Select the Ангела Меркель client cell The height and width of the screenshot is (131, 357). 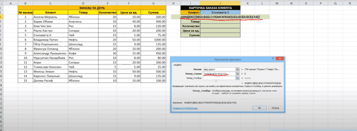click(x=51, y=17)
